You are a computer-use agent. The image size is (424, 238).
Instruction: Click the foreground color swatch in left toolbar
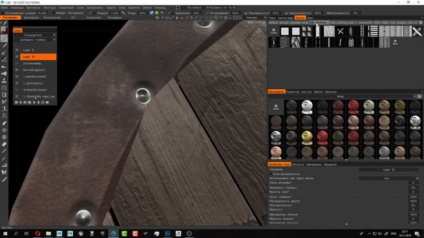3,29
